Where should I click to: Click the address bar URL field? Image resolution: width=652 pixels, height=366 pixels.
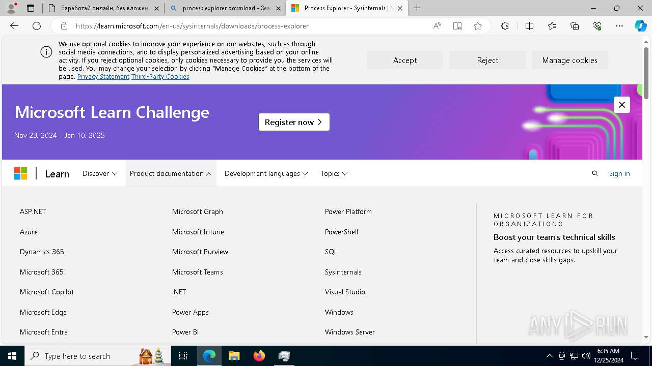[x=250, y=26]
